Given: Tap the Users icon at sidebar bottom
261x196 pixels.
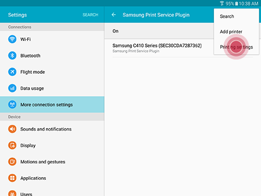Looking at the screenshot, I should click(x=12, y=193).
